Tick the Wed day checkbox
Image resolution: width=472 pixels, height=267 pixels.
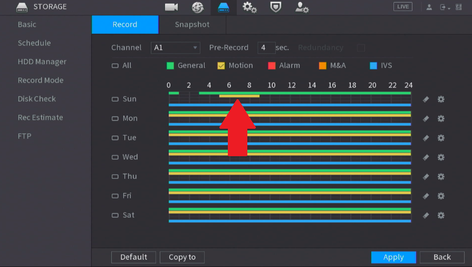pyautogui.click(x=115, y=157)
